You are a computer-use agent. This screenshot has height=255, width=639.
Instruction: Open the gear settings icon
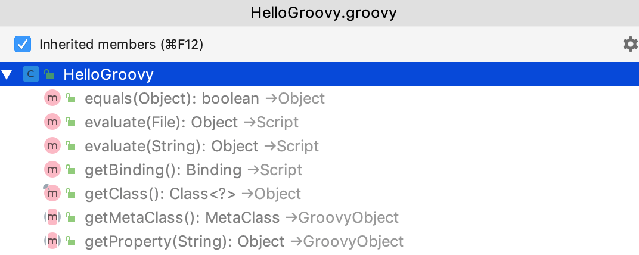click(x=629, y=44)
